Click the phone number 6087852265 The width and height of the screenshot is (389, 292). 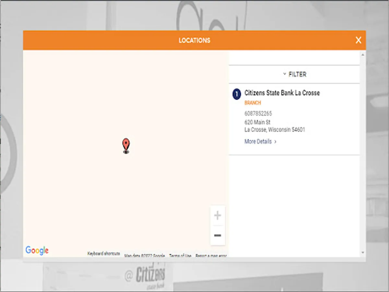[258, 114]
